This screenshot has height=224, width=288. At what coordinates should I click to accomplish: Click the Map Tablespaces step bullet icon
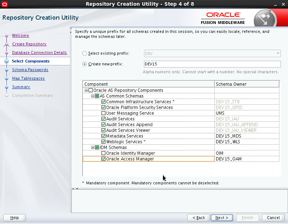(7, 79)
